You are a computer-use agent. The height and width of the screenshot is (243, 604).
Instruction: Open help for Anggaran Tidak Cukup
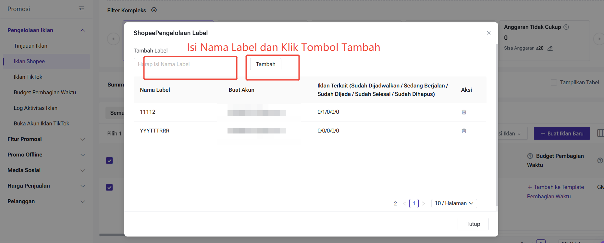[566, 27]
